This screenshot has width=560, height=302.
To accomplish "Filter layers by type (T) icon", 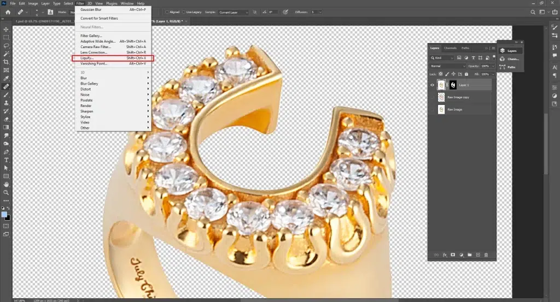I will tap(473, 58).
